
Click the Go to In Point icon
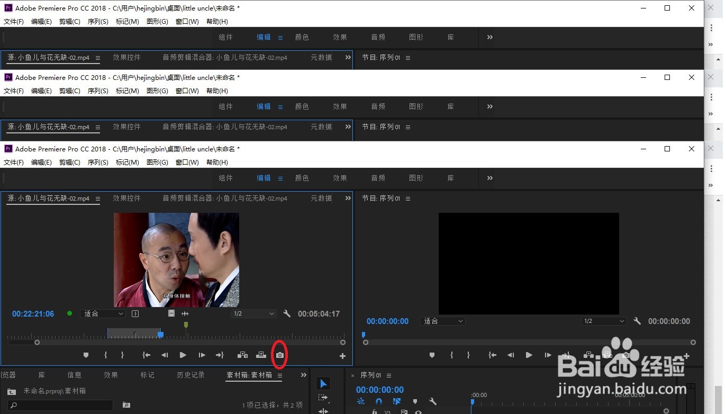click(x=146, y=355)
